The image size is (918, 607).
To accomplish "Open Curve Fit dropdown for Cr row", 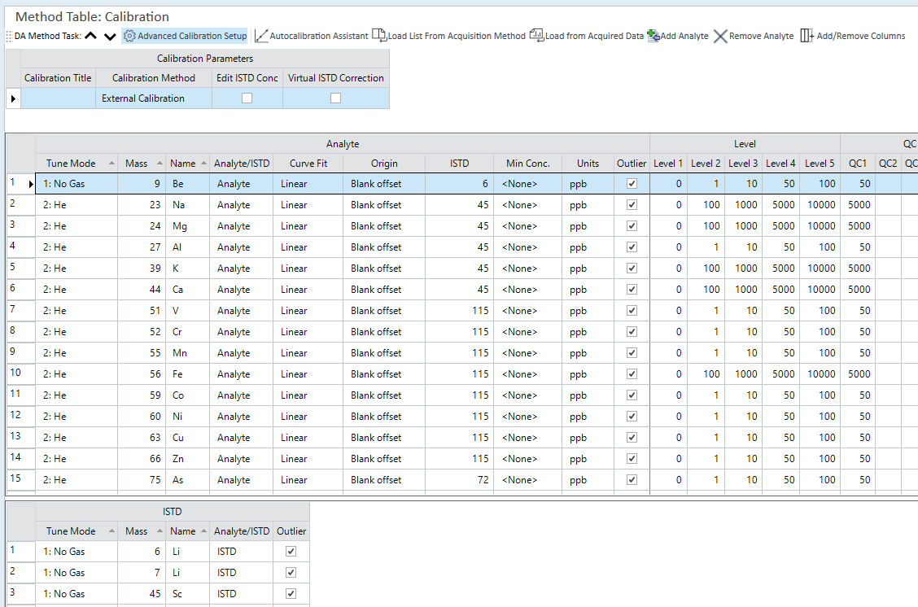I will [308, 332].
